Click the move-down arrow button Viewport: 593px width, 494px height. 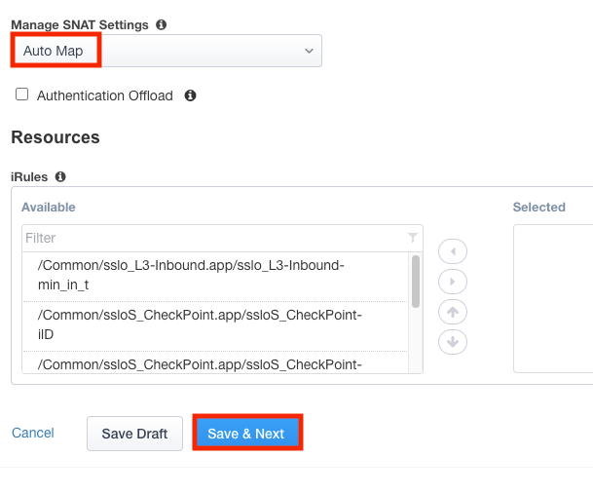click(x=453, y=342)
